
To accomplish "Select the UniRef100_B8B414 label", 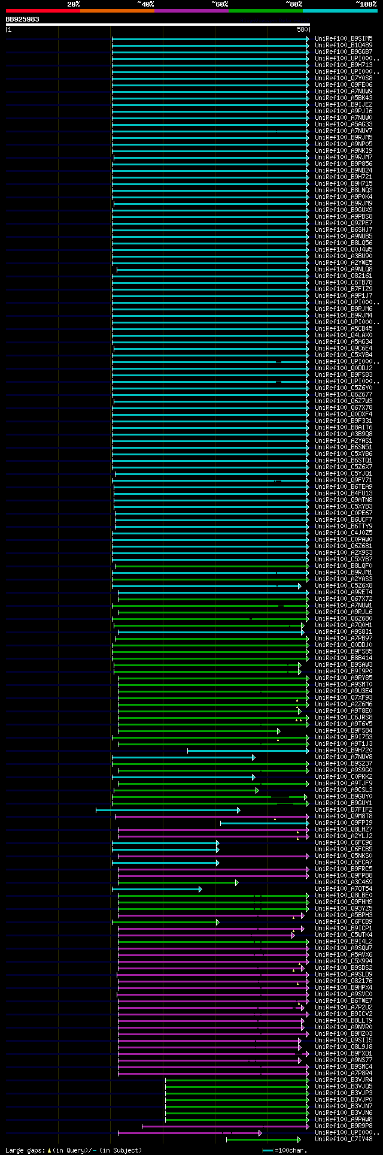I will pyautogui.click(x=344, y=658).
